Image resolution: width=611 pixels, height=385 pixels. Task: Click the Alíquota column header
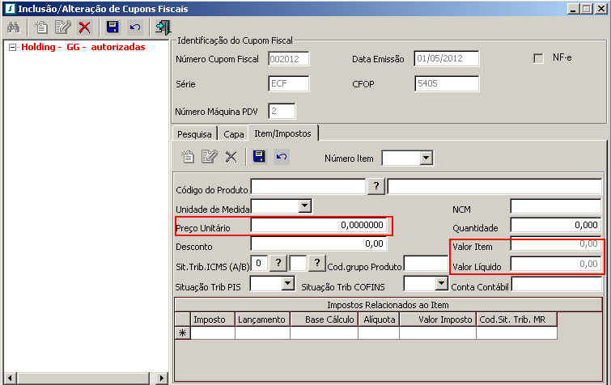[x=379, y=319]
